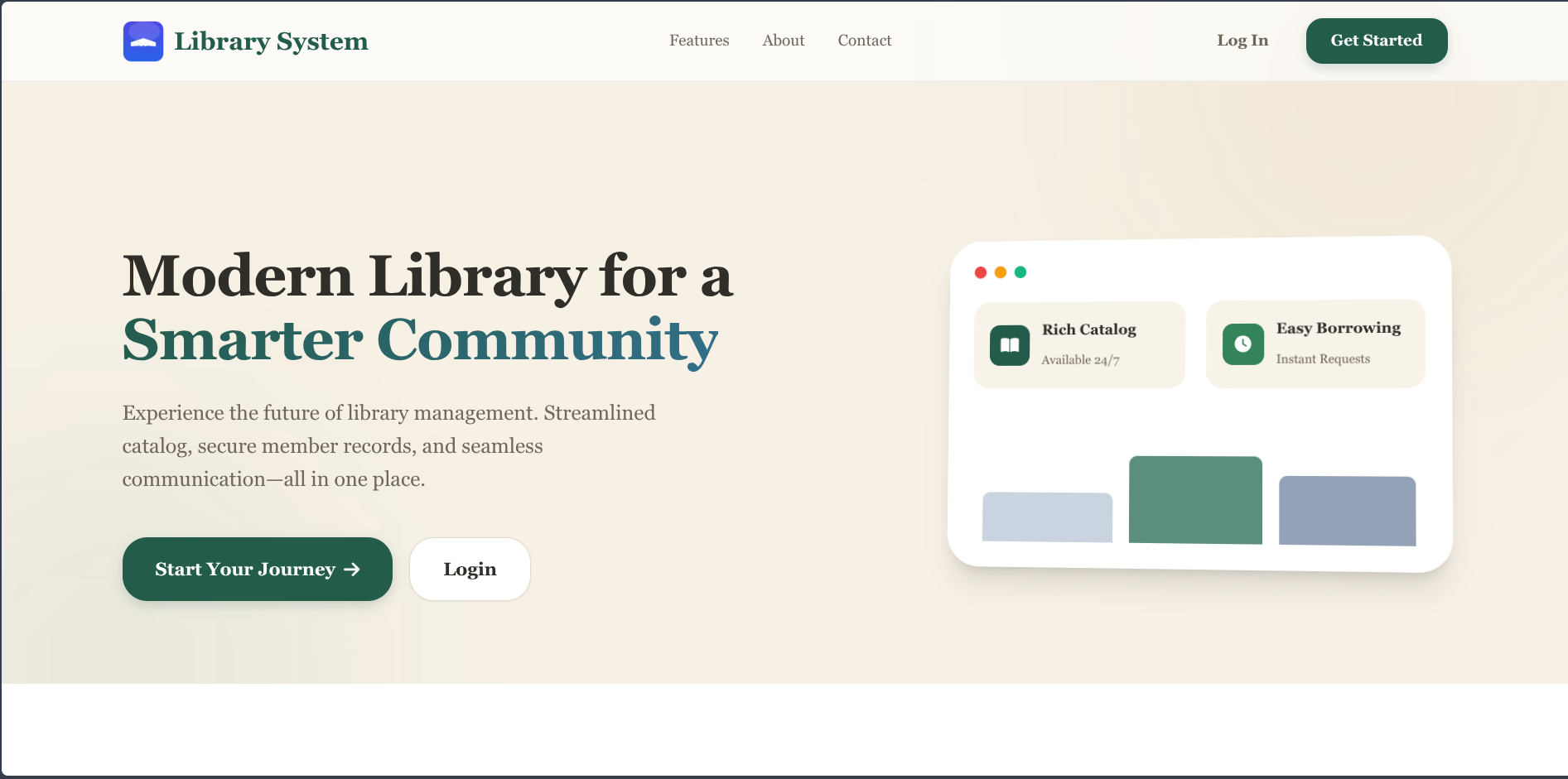Click the light gray chart bar

[x=1047, y=517]
